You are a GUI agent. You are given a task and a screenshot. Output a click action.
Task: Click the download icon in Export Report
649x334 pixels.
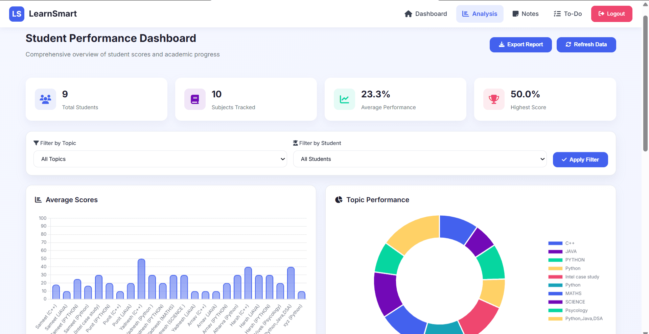[502, 45]
